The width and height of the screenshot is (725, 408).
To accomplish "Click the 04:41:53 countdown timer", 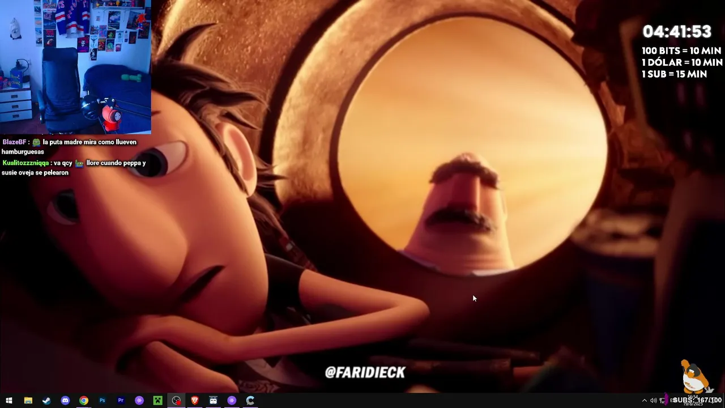I will point(677,32).
